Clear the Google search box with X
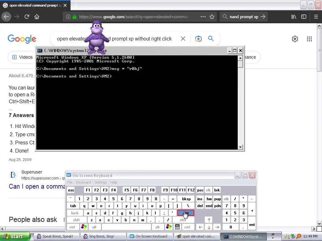 click(x=183, y=39)
